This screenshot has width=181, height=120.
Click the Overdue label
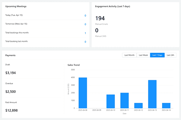point(9,84)
